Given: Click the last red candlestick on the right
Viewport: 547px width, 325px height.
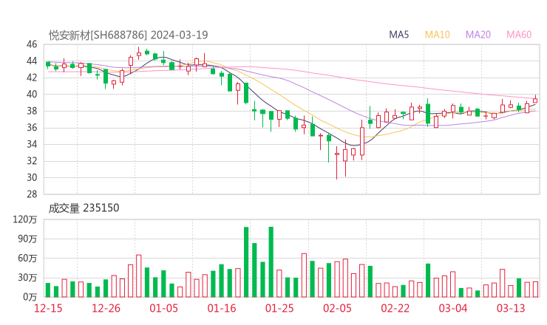Looking at the screenshot, I should pyautogui.click(x=535, y=100).
